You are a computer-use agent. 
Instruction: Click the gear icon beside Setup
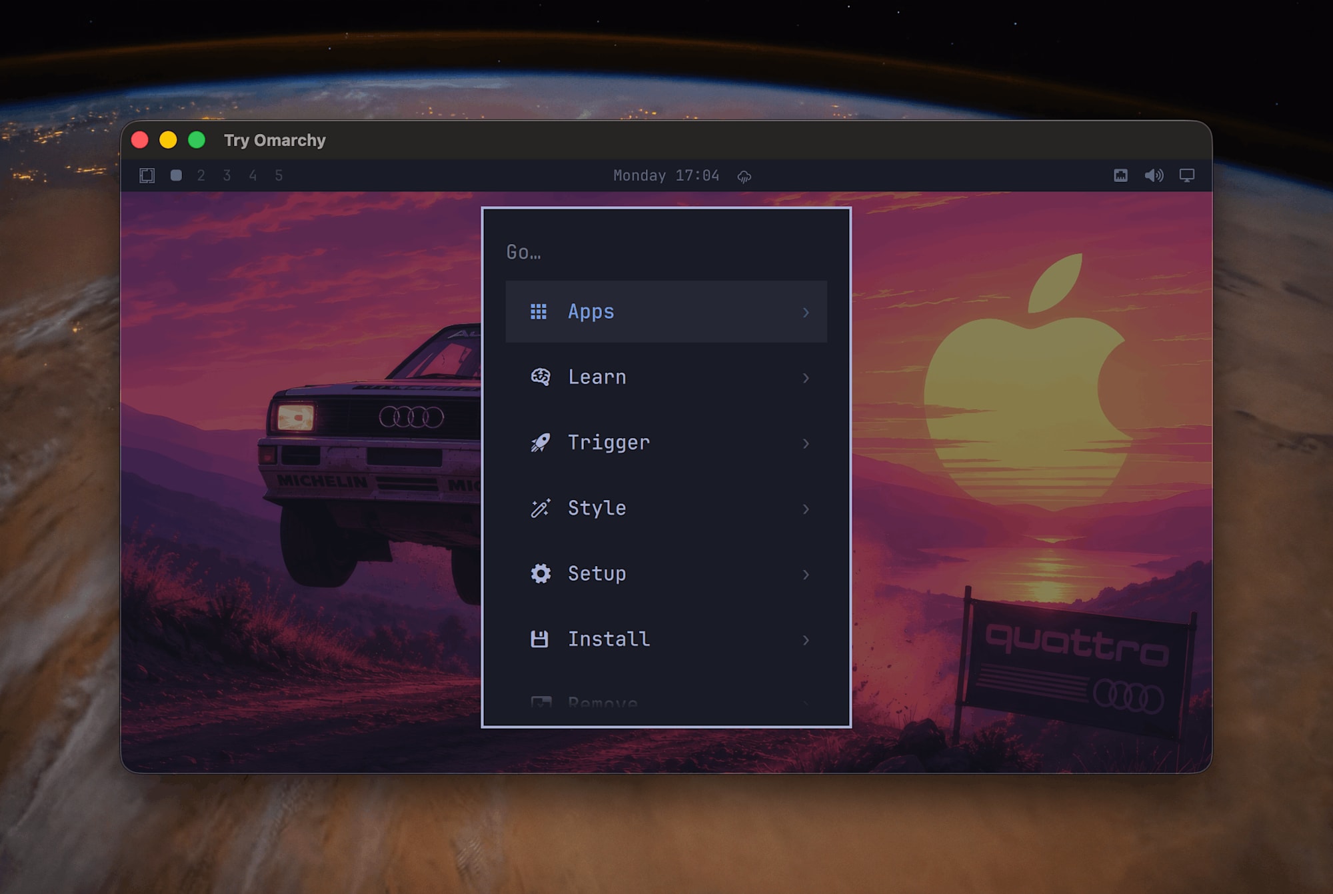pos(541,573)
